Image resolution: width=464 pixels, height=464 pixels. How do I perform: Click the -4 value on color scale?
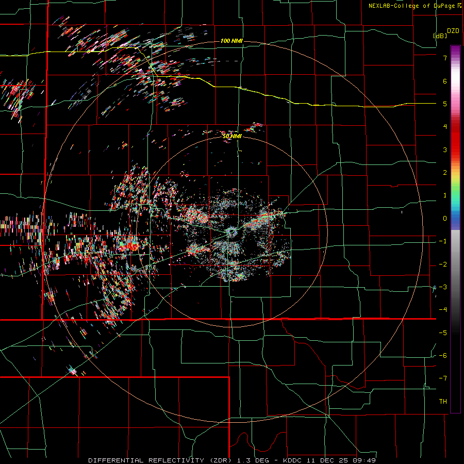point(443,310)
